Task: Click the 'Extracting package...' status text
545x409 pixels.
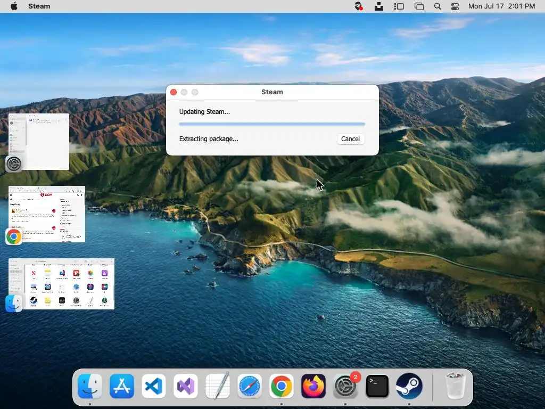Action: (x=209, y=139)
